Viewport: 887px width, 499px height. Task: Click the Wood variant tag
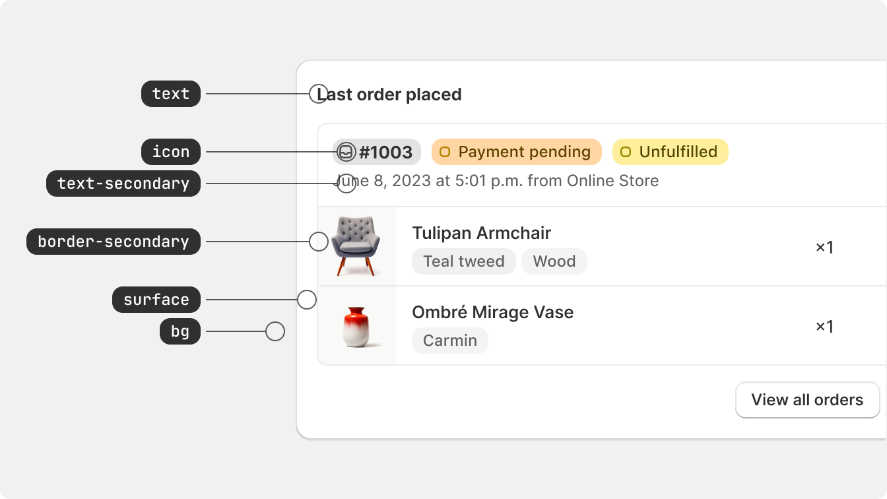(x=554, y=261)
